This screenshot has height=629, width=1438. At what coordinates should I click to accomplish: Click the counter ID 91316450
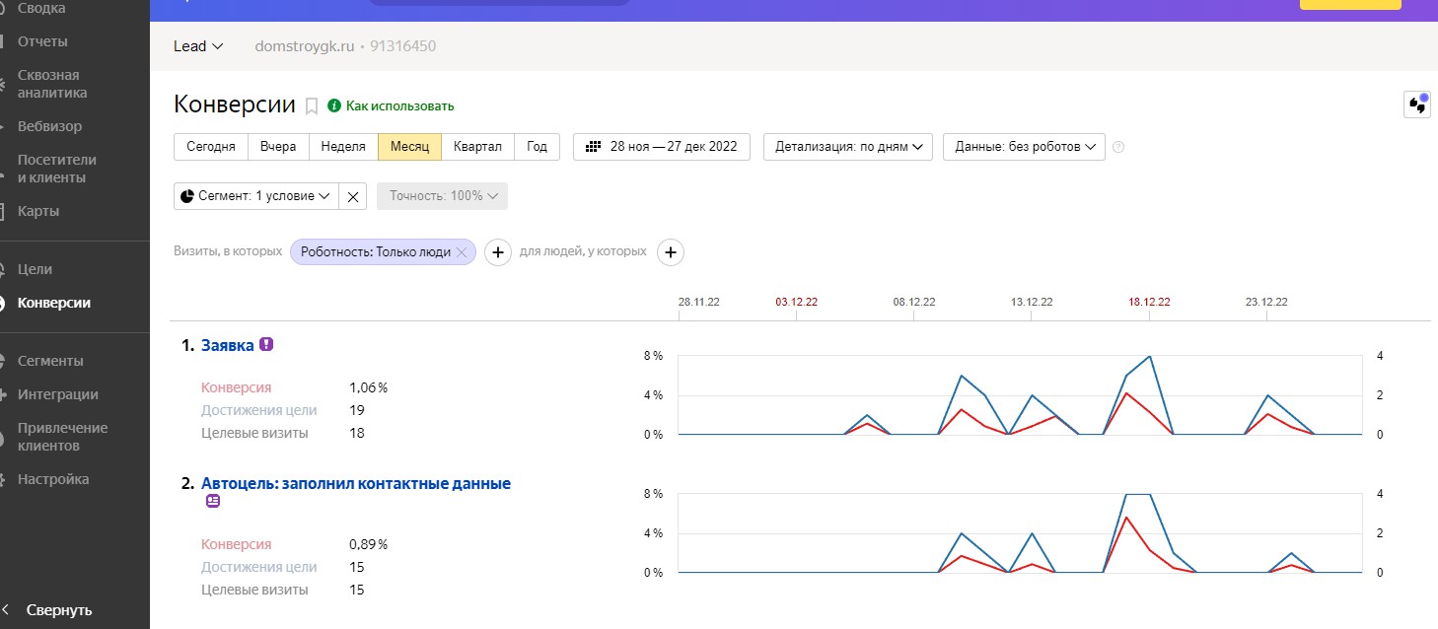click(403, 45)
